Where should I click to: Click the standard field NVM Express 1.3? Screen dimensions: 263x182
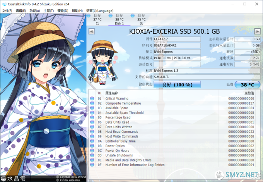pos(207,71)
